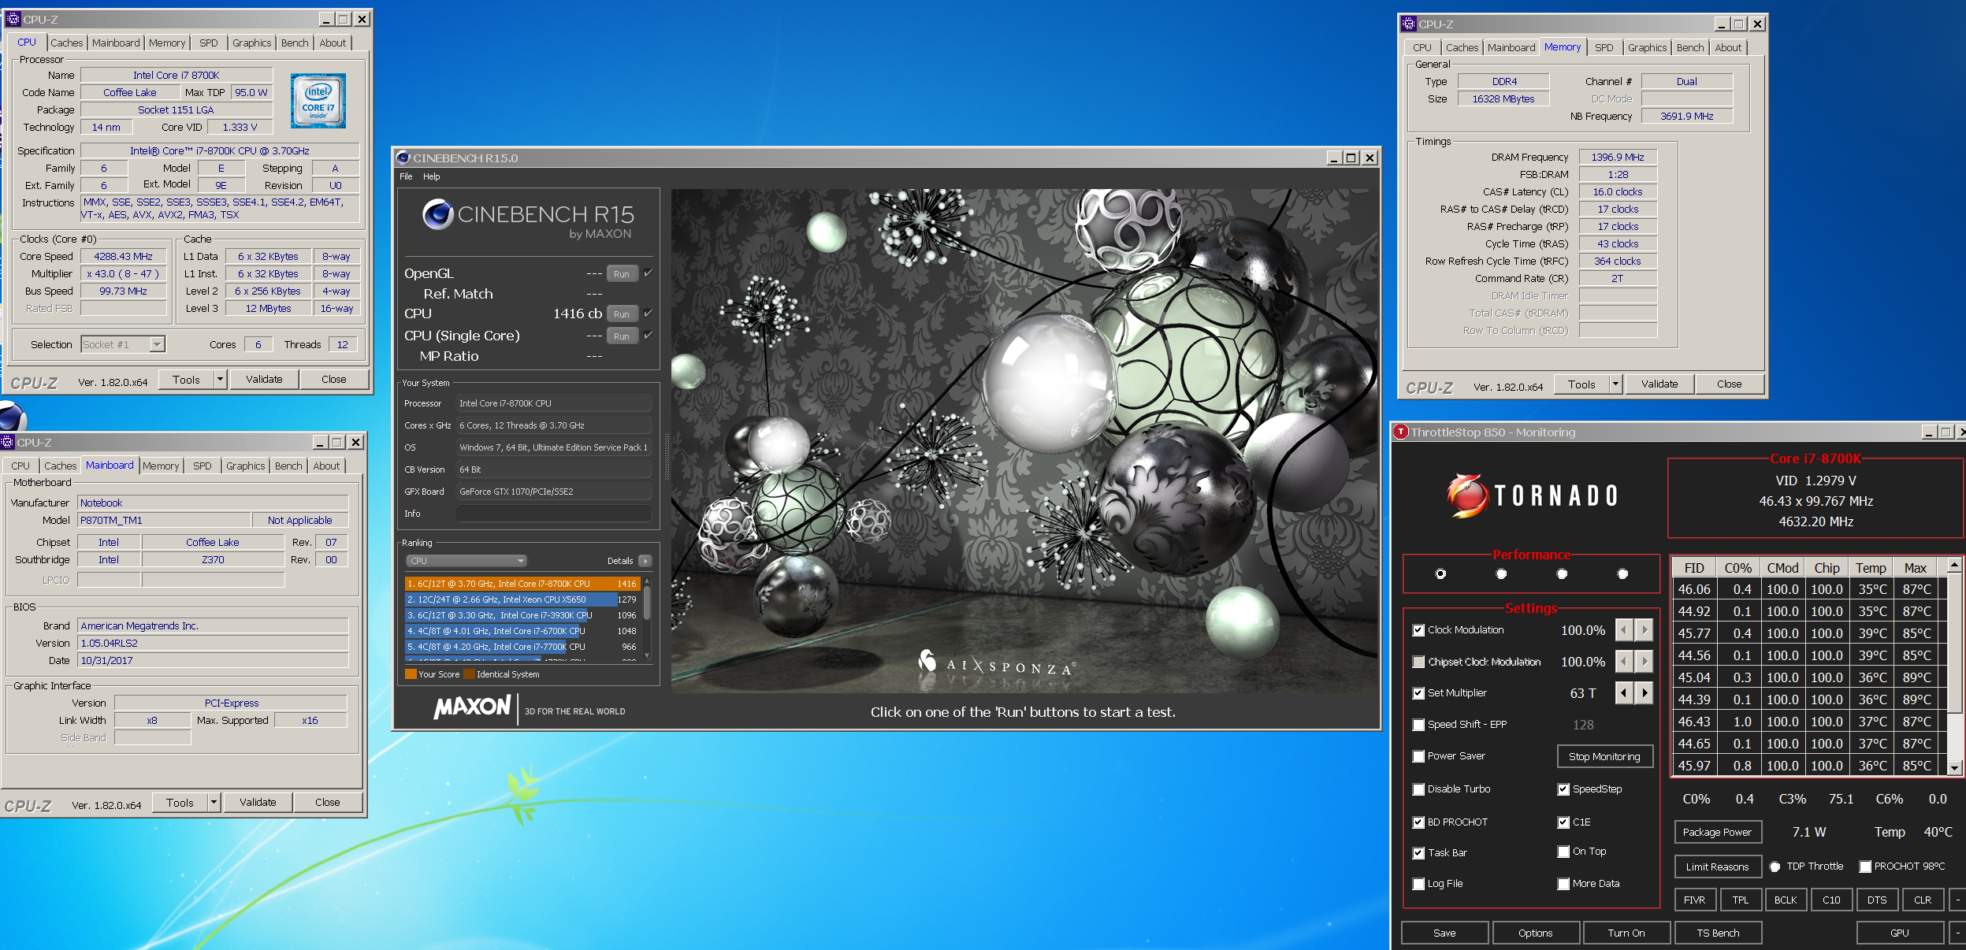Select the fourth Performance profile radio button
Screen dimensions: 1966x950
(x=1622, y=573)
